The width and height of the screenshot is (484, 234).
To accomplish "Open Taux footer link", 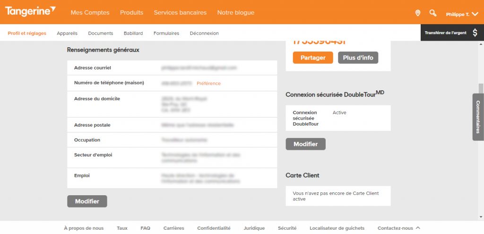I will 122,228.
